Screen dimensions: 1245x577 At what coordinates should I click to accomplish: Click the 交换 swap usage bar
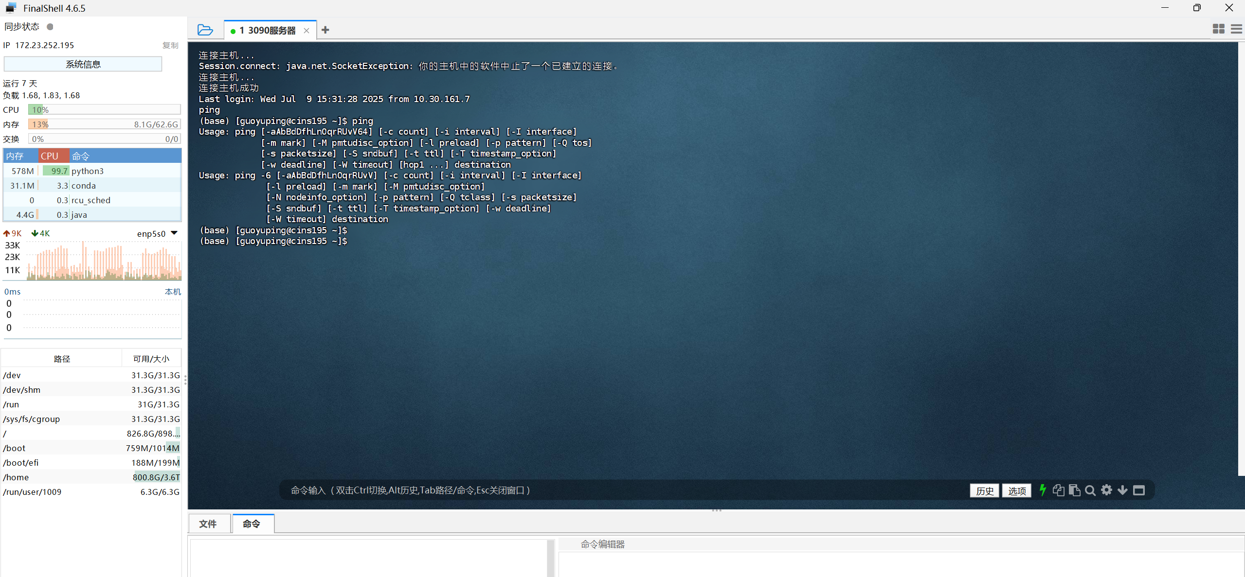(x=104, y=139)
